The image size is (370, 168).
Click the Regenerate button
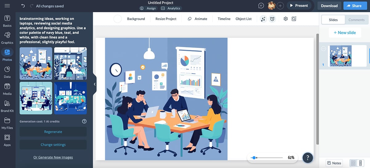pos(53,132)
